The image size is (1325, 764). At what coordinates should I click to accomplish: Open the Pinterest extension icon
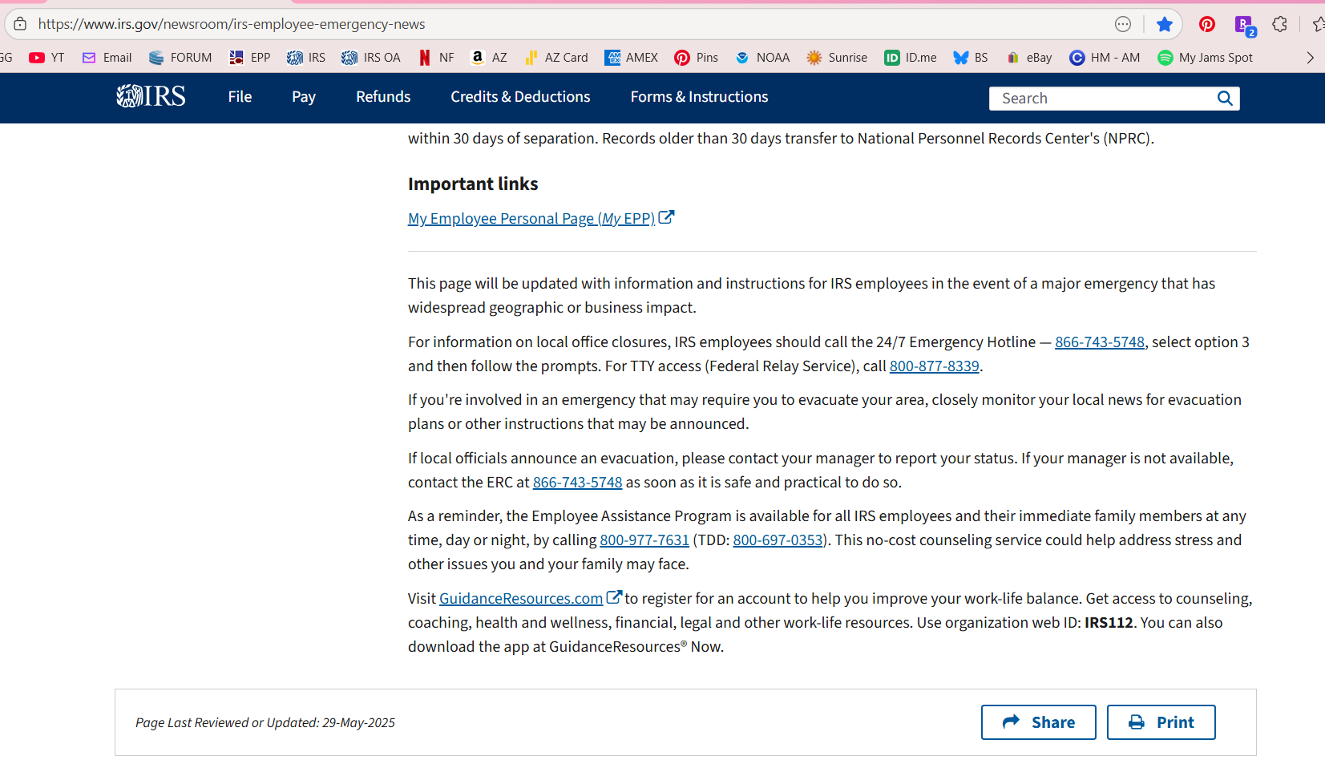(x=1206, y=24)
